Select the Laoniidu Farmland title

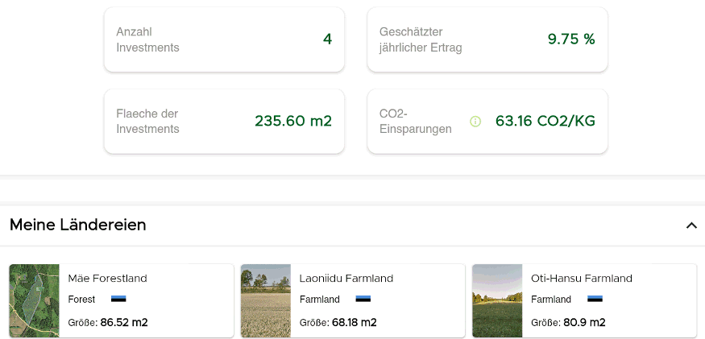346,279
